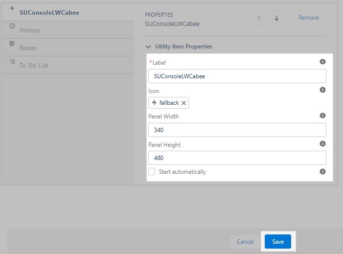The width and height of the screenshot is (343, 254).
Task: Show help info for Panel Height
Action: pyautogui.click(x=322, y=144)
